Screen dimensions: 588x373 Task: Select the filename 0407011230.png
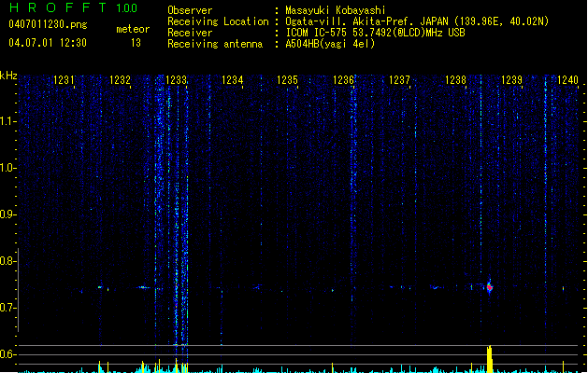pos(48,24)
